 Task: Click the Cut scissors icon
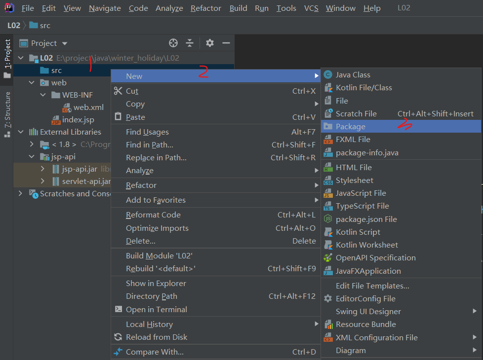click(118, 91)
